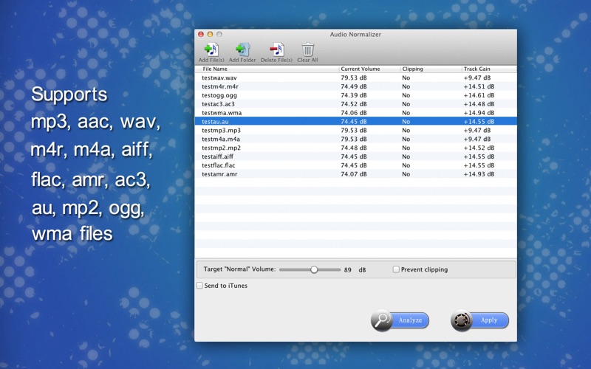The image size is (591, 369).
Task: Click the Delete File(s) toolbar icon
Action: [276, 50]
